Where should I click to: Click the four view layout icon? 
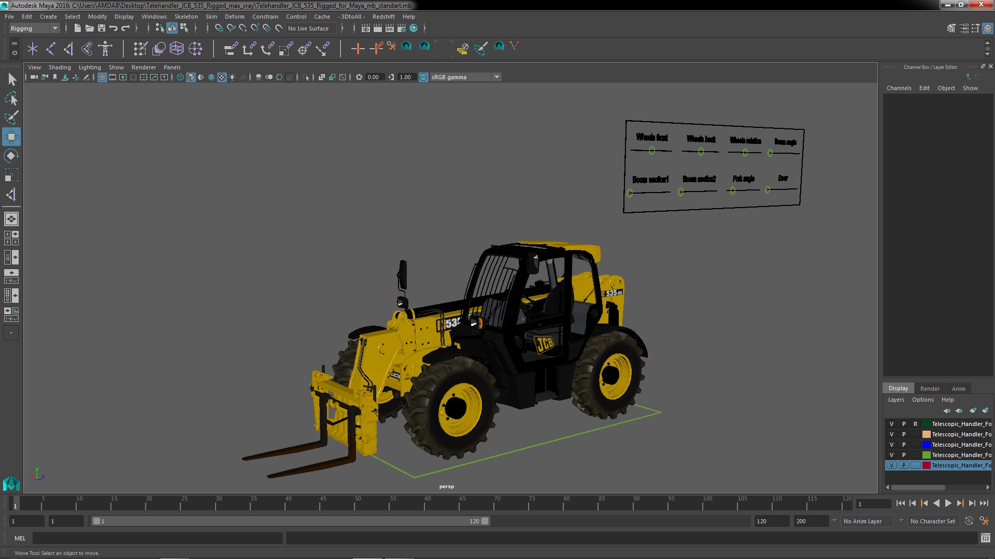[11, 238]
